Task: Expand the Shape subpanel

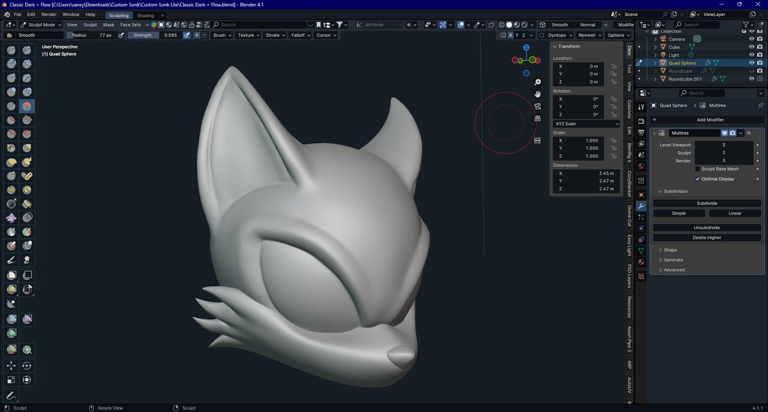Action: (x=669, y=250)
